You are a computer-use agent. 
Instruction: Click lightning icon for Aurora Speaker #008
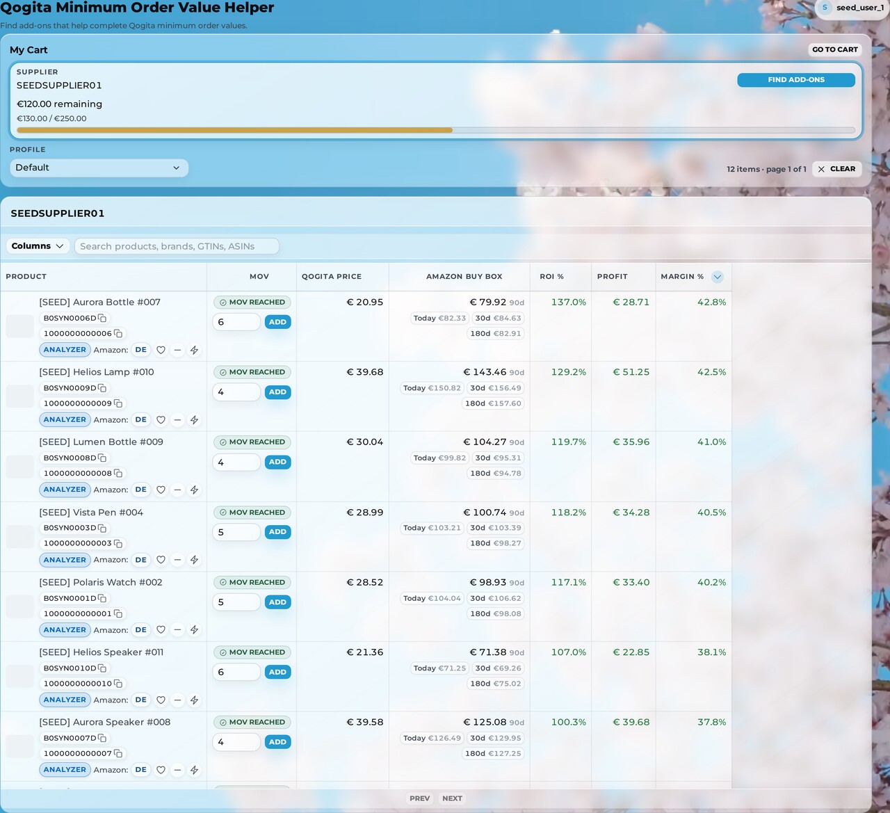click(x=194, y=770)
